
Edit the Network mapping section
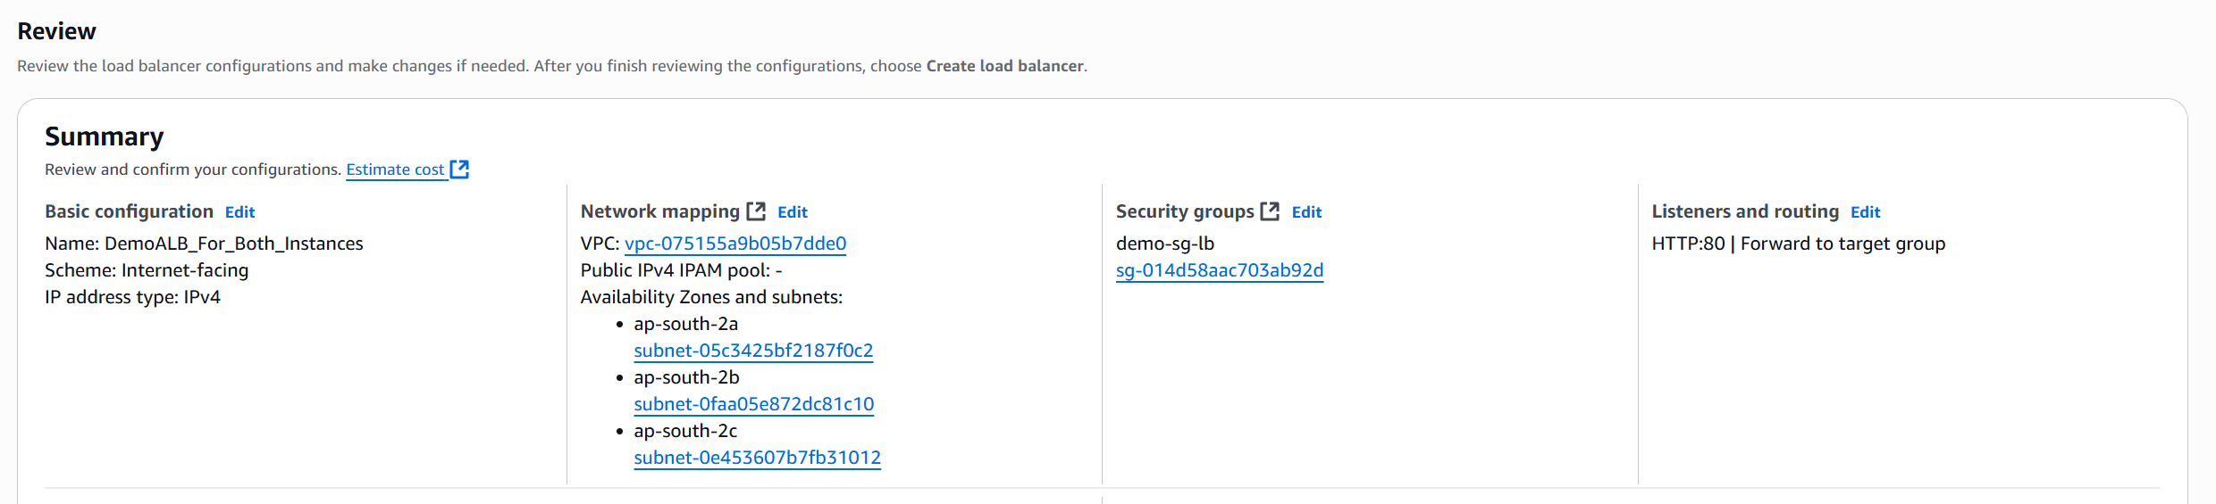click(x=792, y=212)
